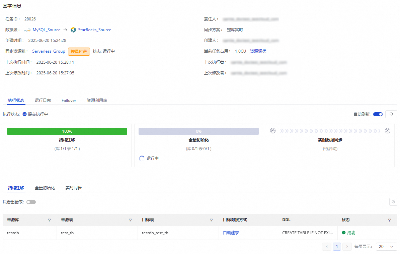Select the 实时同步 tab
The width and height of the screenshot is (400, 254).
tap(73, 188)
